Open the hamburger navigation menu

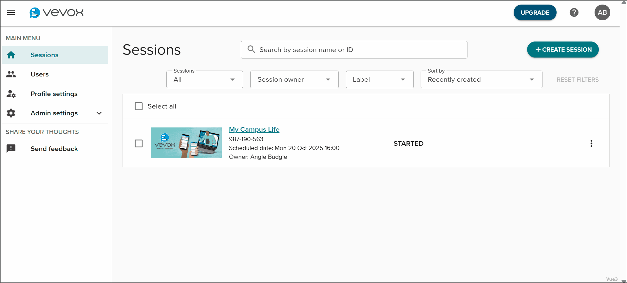[11, 12]
